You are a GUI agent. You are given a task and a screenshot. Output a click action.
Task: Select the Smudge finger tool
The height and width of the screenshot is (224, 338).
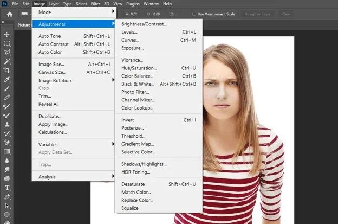(x=7, y=170)
